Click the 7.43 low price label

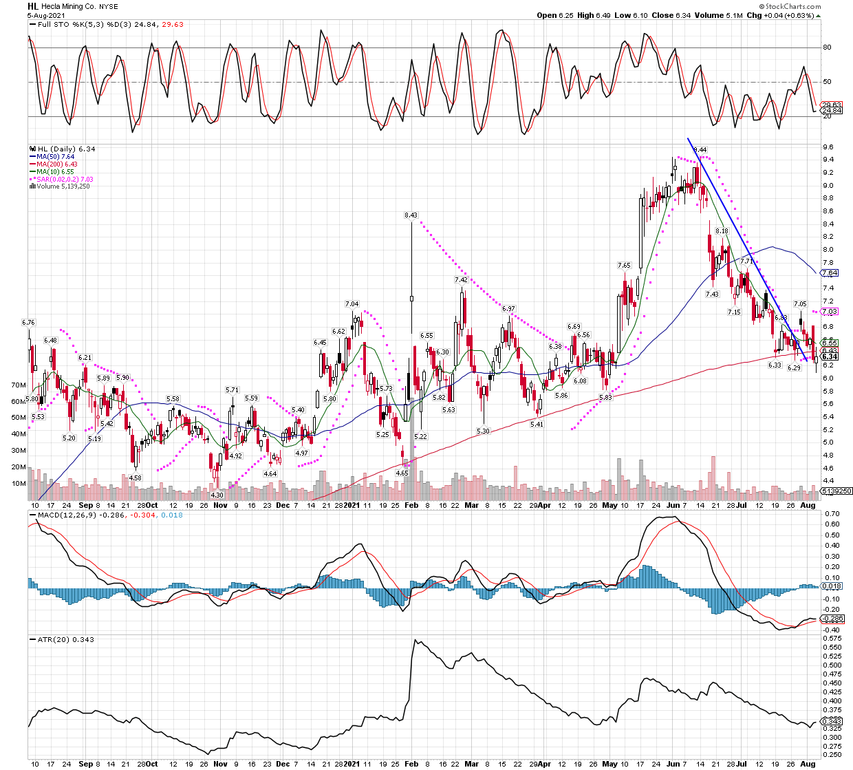point(712,295)
